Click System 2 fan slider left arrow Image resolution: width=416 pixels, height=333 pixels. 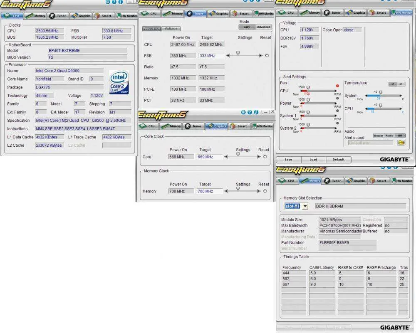click(301, 128)
